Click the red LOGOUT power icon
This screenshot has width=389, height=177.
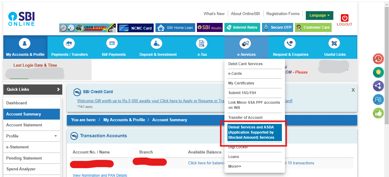(344, 17)
